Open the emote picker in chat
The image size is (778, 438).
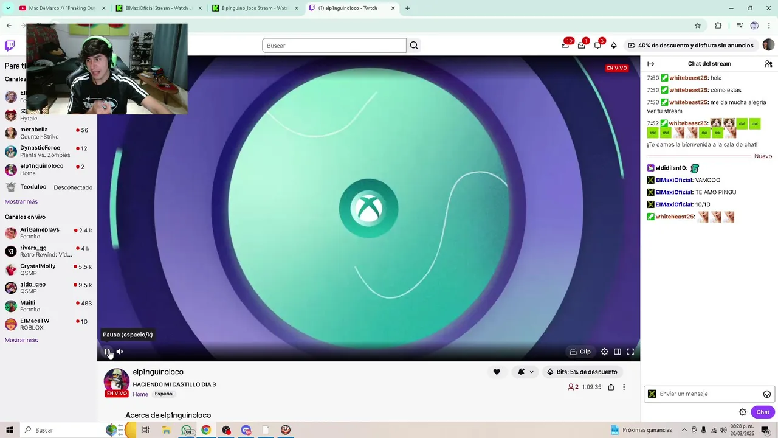(x=767, y=394)
